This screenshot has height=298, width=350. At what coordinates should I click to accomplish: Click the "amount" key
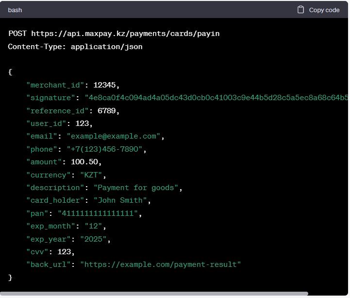(x=44, y=162)
